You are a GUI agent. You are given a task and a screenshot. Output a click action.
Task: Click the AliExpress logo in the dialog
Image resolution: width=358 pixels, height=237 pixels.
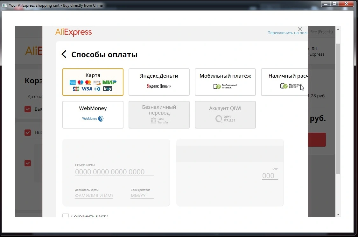[74, 32]
